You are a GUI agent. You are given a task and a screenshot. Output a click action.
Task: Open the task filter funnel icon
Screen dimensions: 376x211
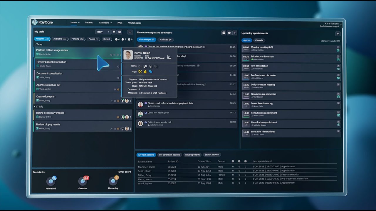[114, 32]
